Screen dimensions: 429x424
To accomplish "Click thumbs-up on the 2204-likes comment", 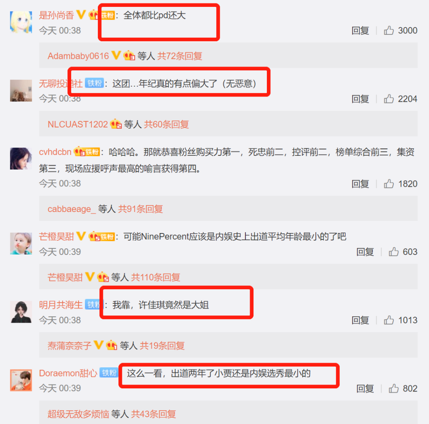I will tap(389, 99).
